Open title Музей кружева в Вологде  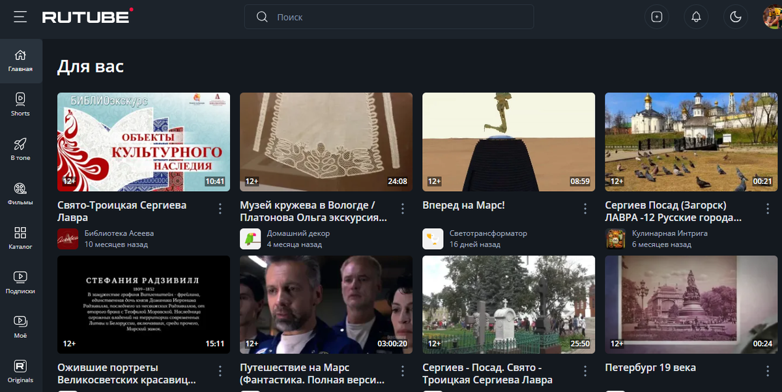[313, 211]
